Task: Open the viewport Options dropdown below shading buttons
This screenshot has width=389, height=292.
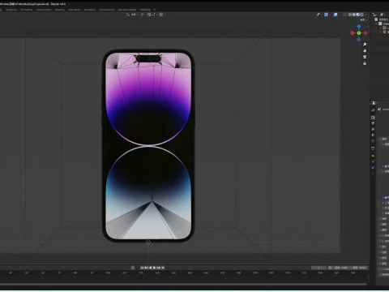Action: pos(364,19)
